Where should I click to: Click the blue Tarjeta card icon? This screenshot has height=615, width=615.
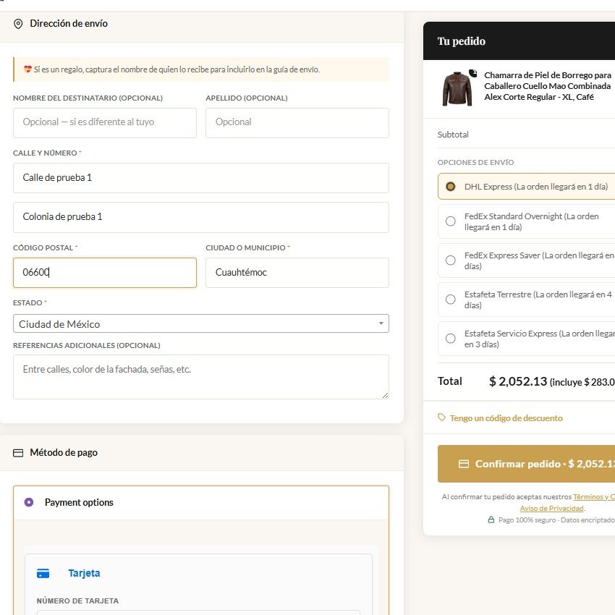(43, 574)
